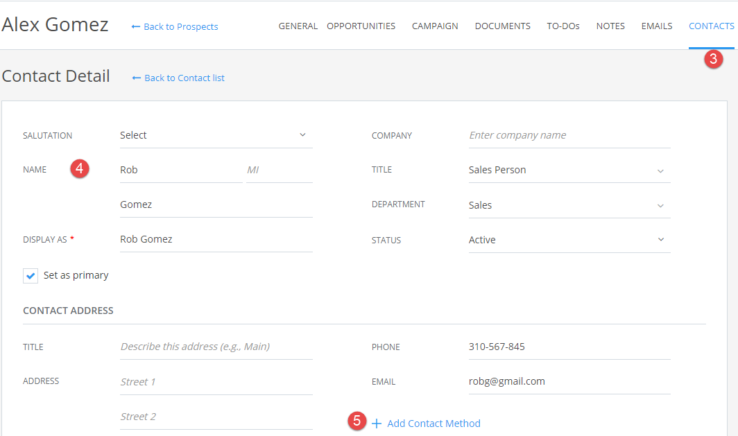Click the STATUS label
738x436 pixels.
[386, 241]
